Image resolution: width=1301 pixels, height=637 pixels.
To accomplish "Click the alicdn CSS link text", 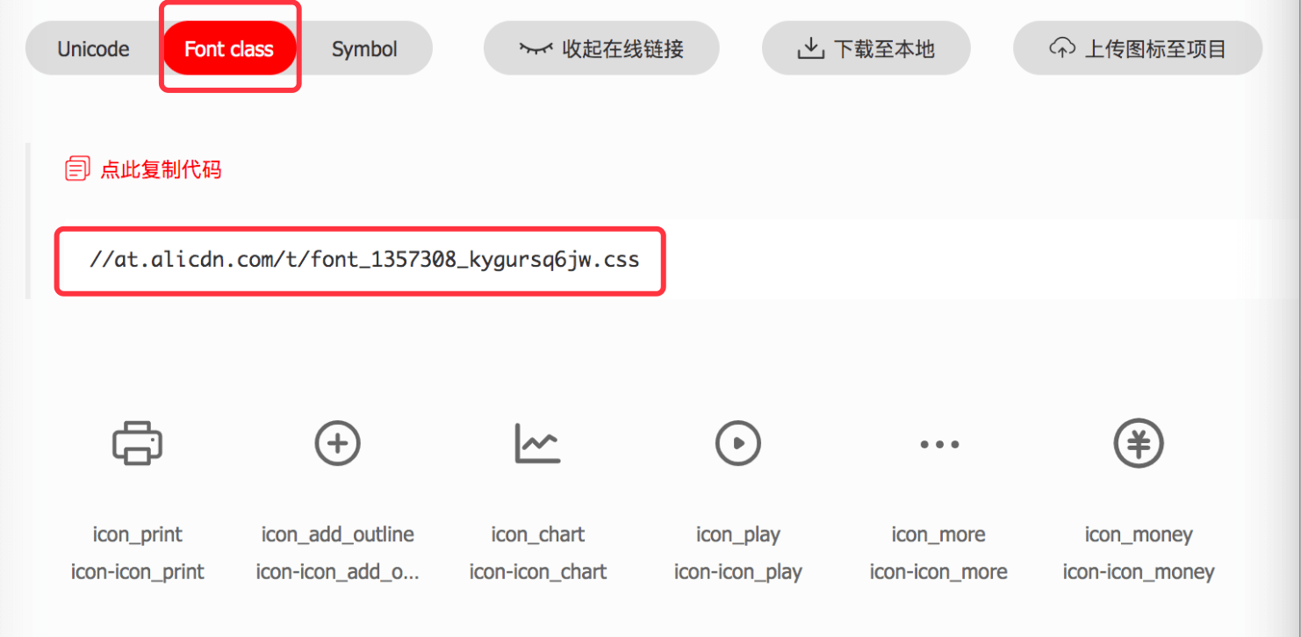I will pos(364,261).
